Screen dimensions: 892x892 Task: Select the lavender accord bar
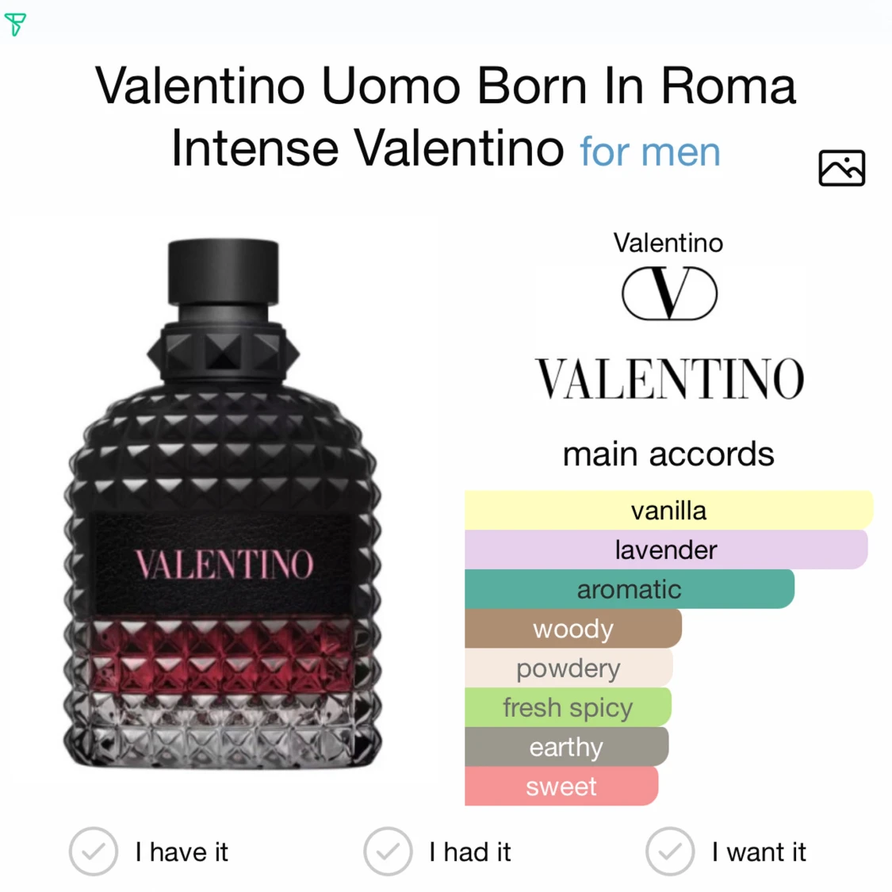coord(666,549)
